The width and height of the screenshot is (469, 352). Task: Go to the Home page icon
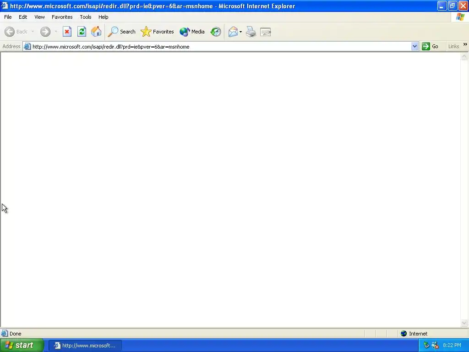96,32
